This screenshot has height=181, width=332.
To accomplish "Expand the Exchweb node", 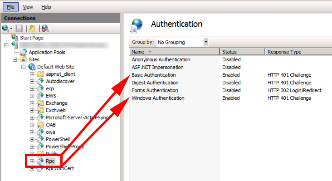I will [32, 111].
